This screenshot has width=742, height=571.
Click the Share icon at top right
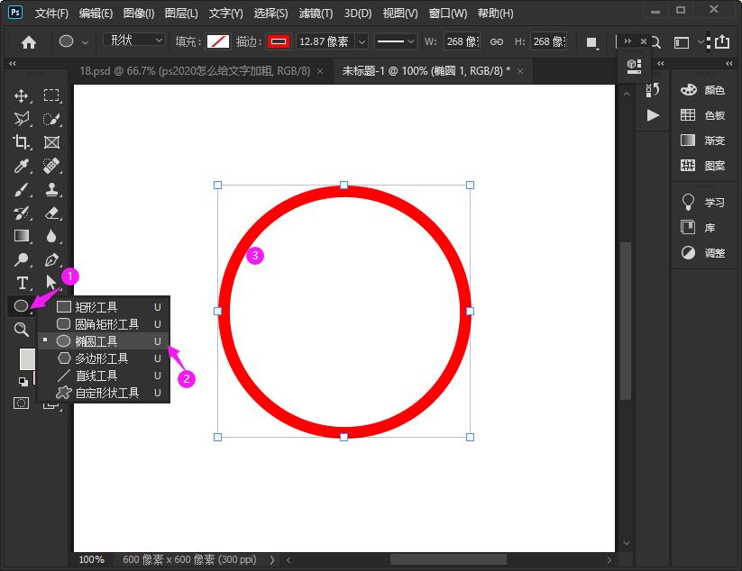(722, 41)
